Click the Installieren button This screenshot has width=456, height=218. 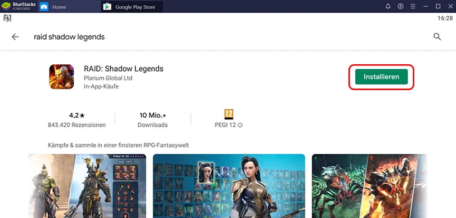coord(381,77)
